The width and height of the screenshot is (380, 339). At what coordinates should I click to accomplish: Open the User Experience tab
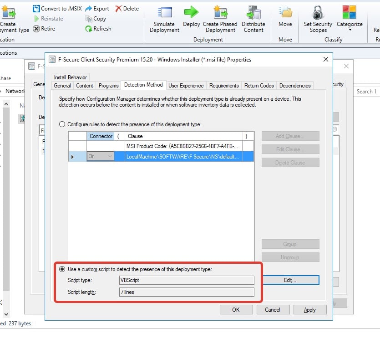coord(186,85)
